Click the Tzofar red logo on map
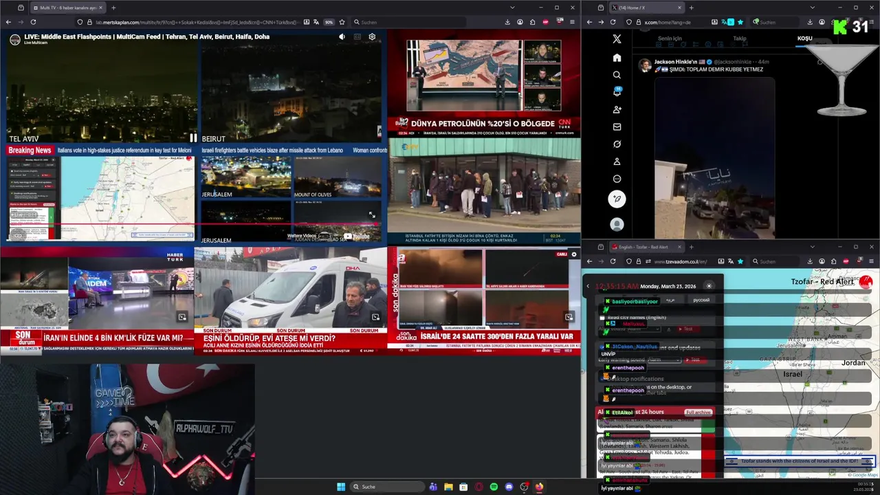This screenshot has width=880, height=495. click(866, 282)
